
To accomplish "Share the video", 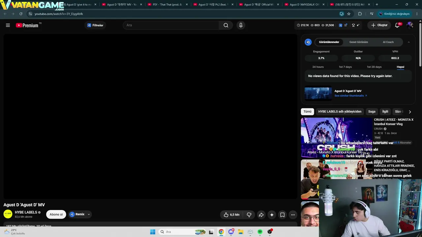I will point(261,215).
